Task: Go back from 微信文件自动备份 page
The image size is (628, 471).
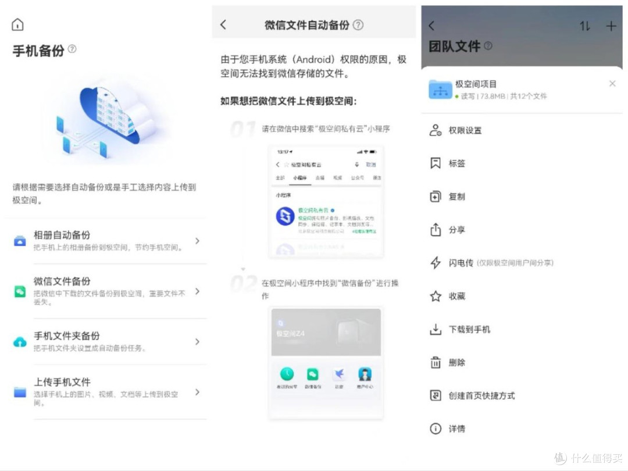Action: click(x=223, y=25)
